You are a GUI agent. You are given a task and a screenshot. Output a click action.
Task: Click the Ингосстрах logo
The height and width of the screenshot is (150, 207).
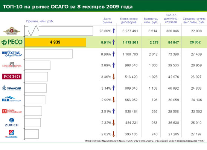coord(12,54)
